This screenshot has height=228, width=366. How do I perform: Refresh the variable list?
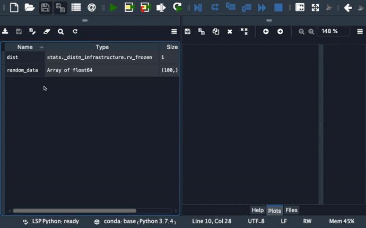tap(75, 31)
